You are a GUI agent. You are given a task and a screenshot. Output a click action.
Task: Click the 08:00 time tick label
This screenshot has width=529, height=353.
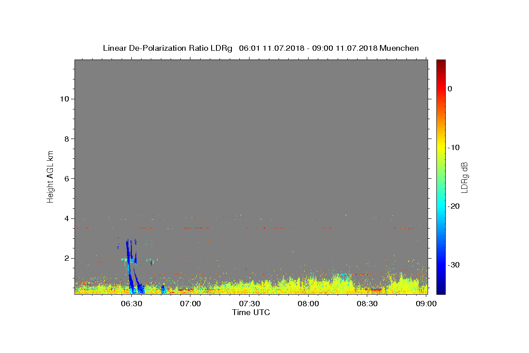point(309,304)
